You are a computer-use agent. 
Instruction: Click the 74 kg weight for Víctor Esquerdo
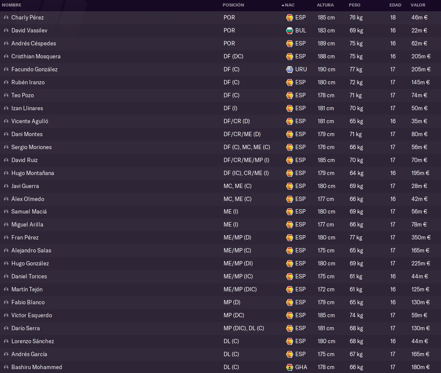point(356,315)
